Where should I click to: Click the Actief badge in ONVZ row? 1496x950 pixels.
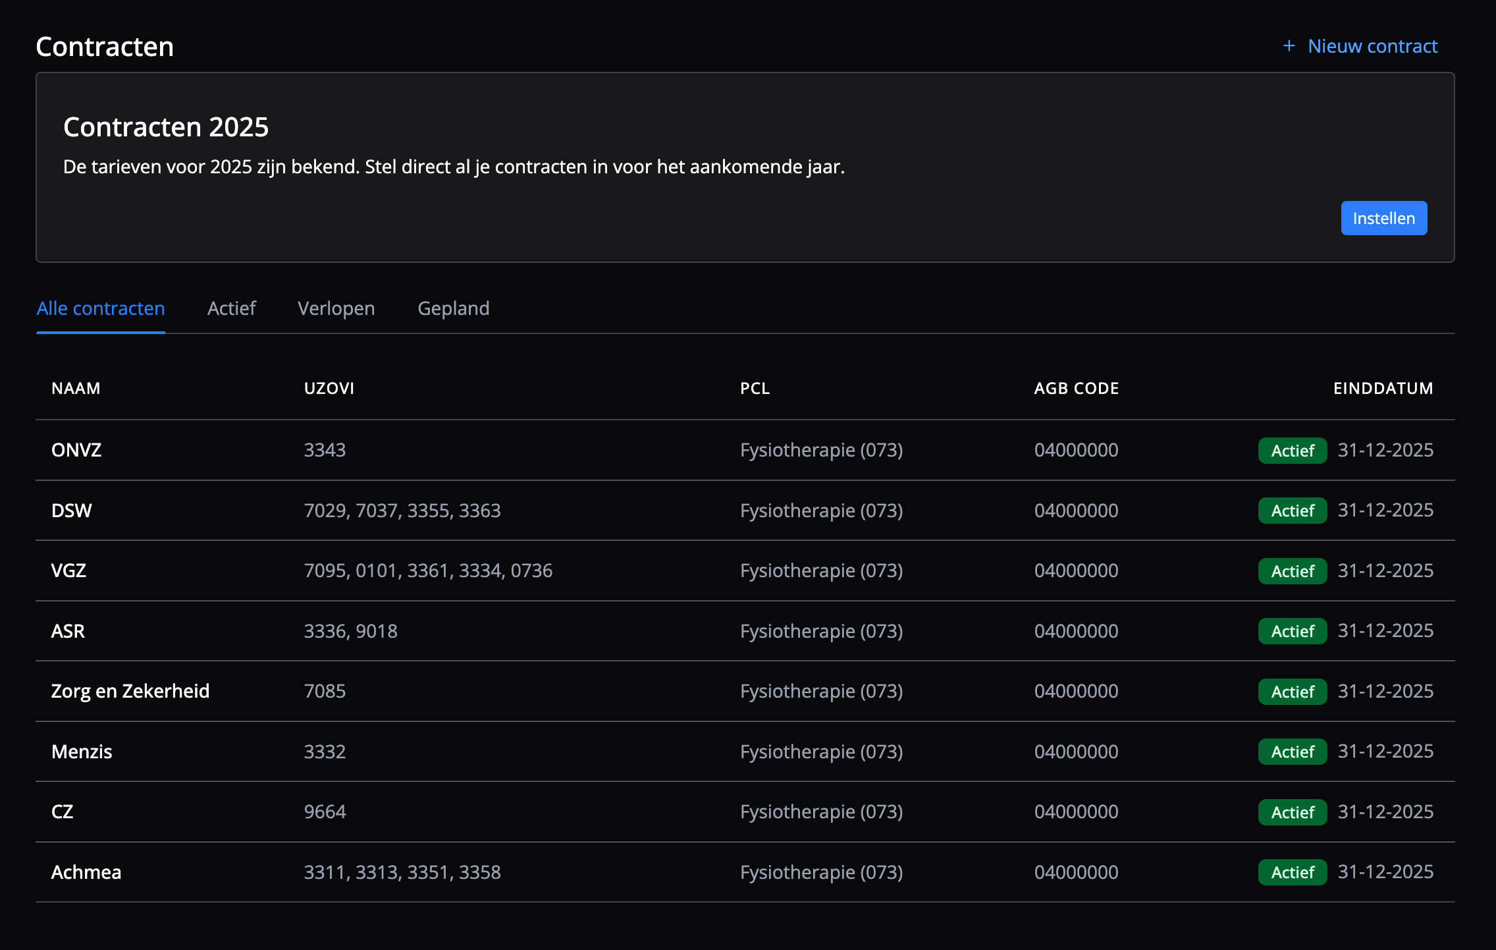pos(1292,451)
